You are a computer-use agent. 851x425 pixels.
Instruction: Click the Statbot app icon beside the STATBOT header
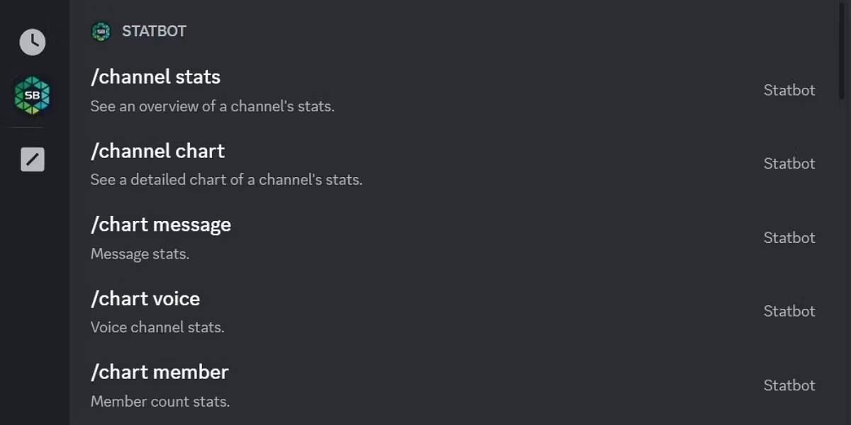tap(101, 30)
